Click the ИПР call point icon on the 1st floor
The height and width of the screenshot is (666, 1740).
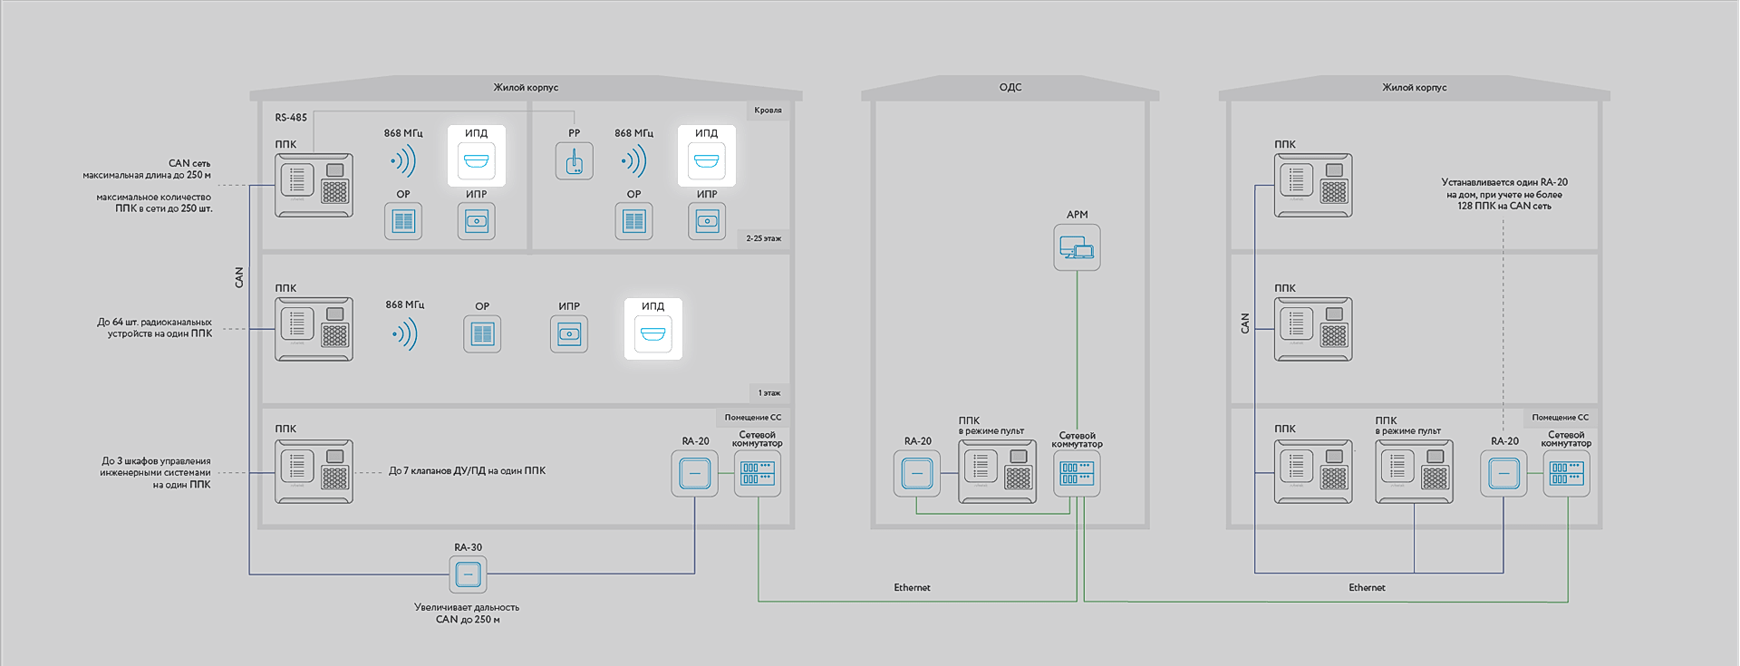coord(568,334)
